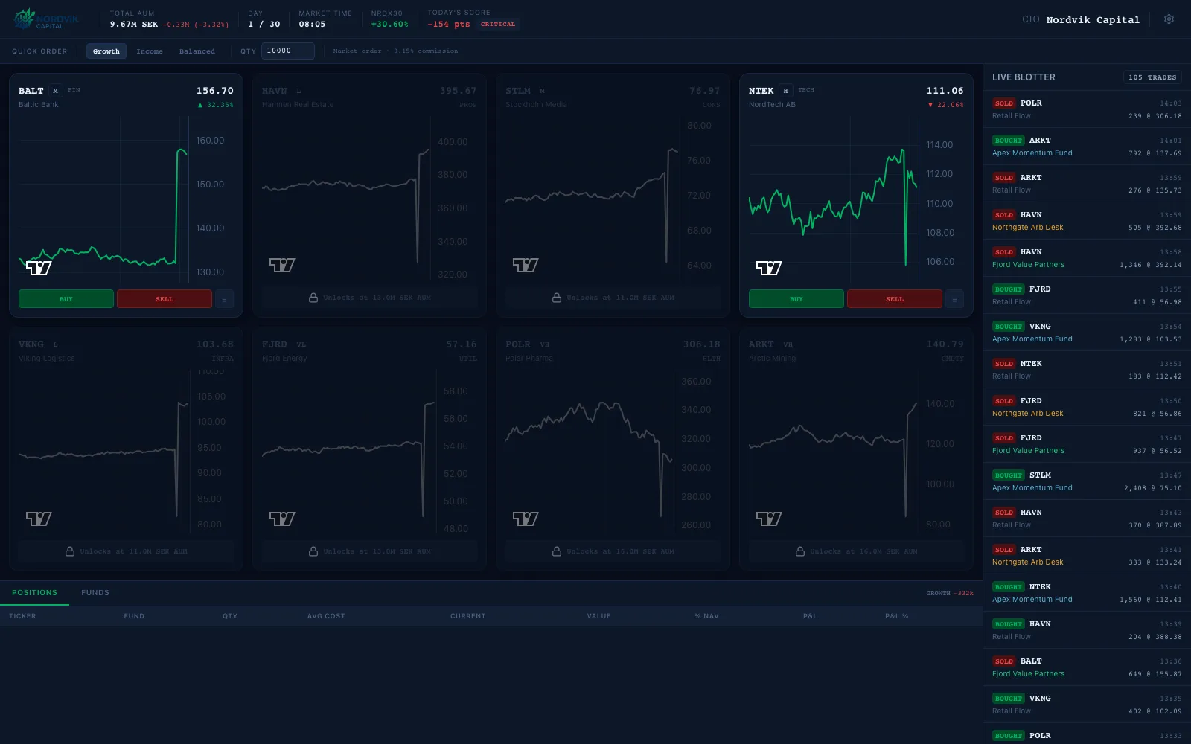This screenshot has width=1191, height=744.
Task: Click the lock icon on STLM card
Action: coord(557,298)
